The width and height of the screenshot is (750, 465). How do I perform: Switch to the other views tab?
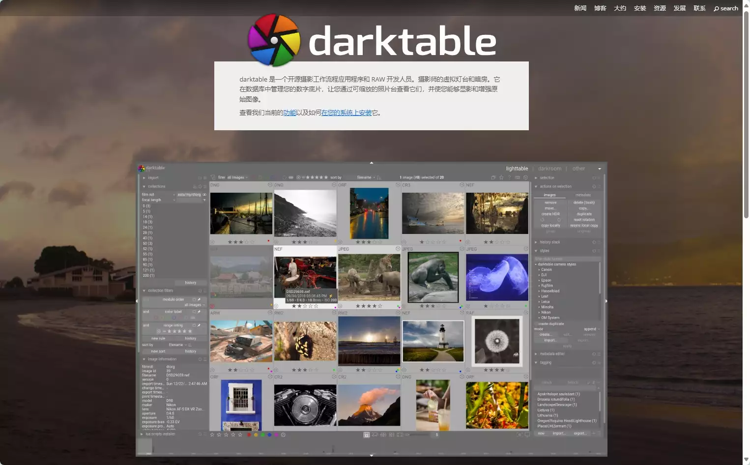pyautogui.click(x=578, y=169)
